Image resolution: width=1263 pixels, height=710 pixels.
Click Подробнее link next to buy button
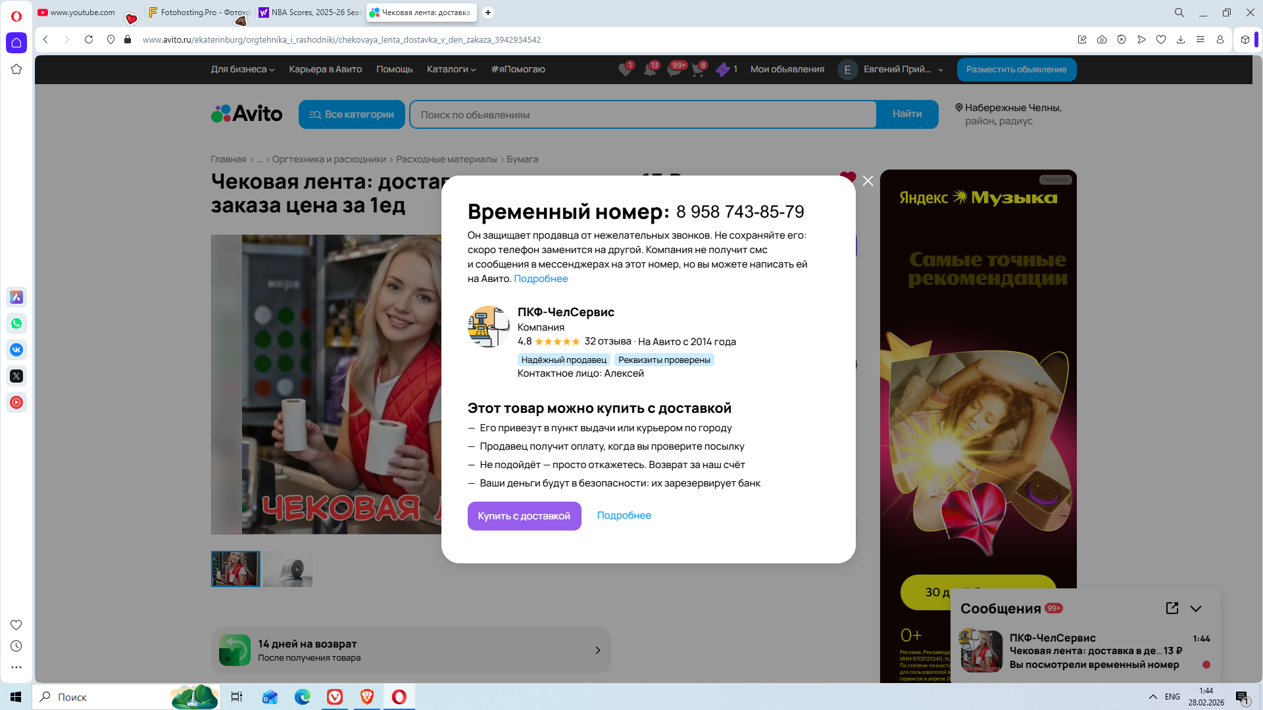click(624, 515)
